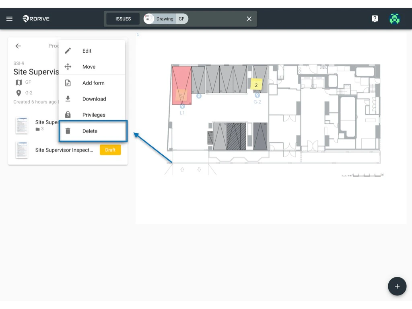Select the Drawing GF chip
The height and width of the screenshot is (309, 412).
point(166,19)
